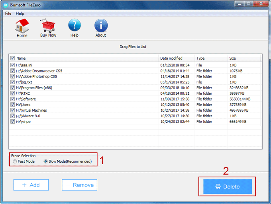The height and width of the screenshot is (204, 271).
Task: Click the Add button
Action: click(31, 185)
